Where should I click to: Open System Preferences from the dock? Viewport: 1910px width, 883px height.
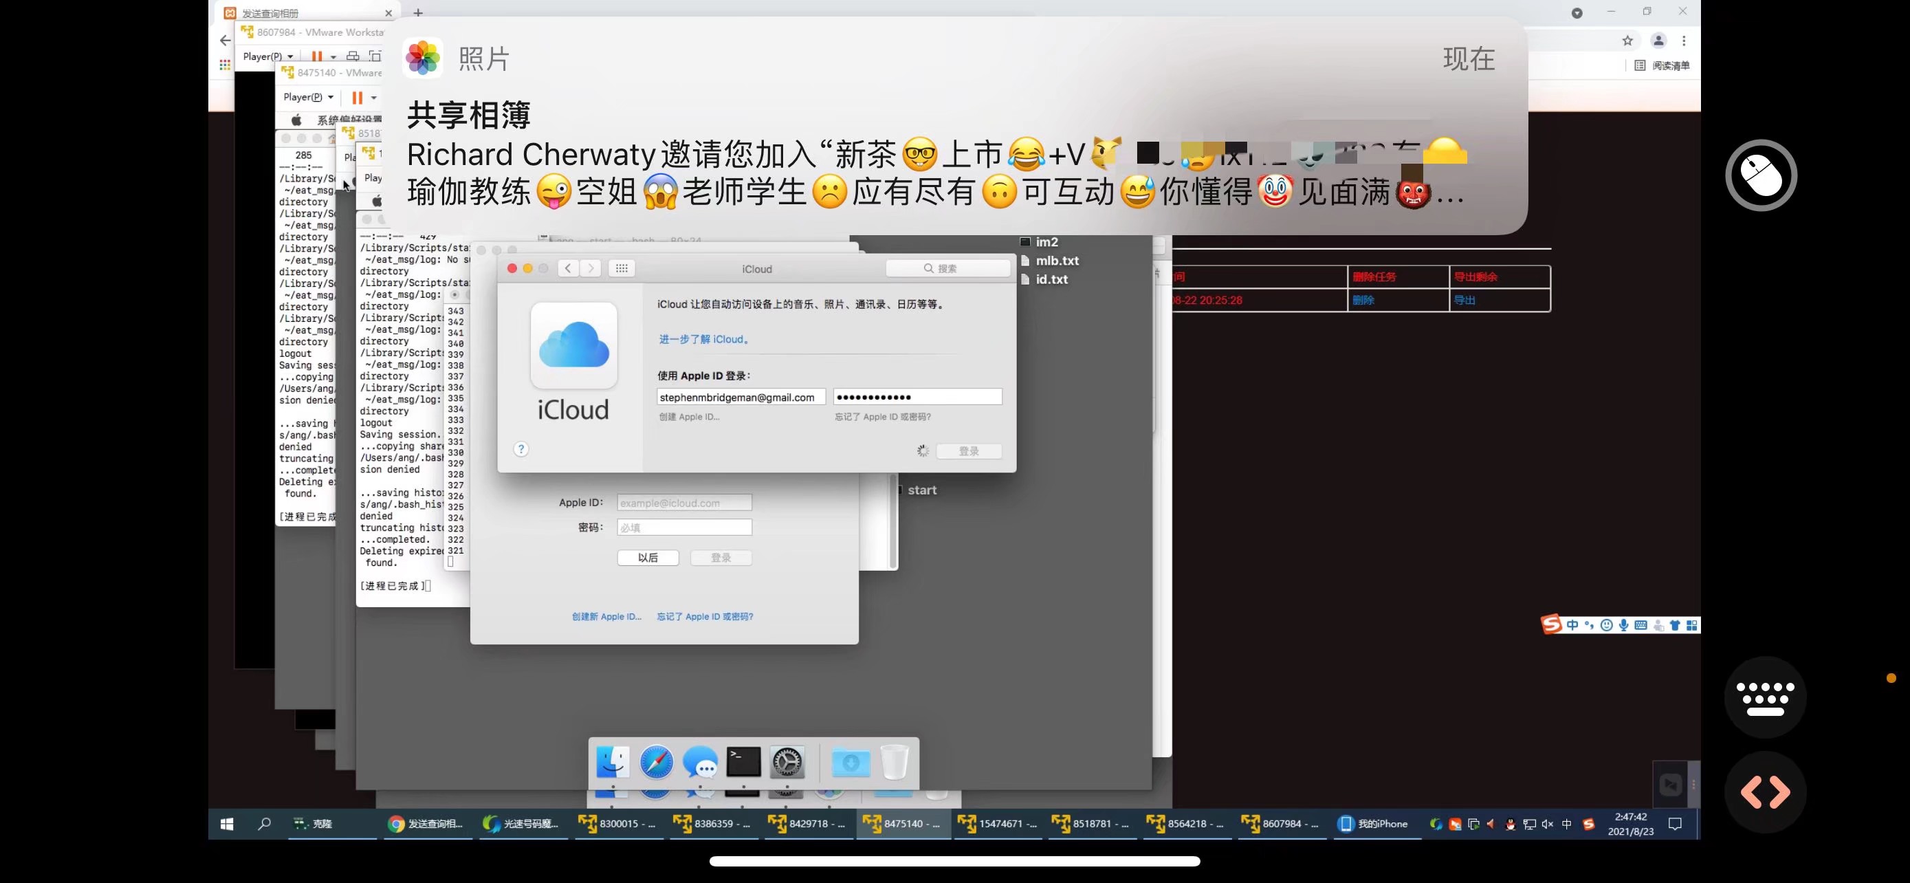pyautogui.click(x=787, y=762)
